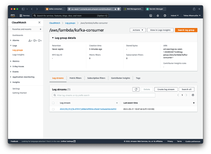Screen dimensions: 211x154
Task: Click the Search log group button
Action: point(186,30)
